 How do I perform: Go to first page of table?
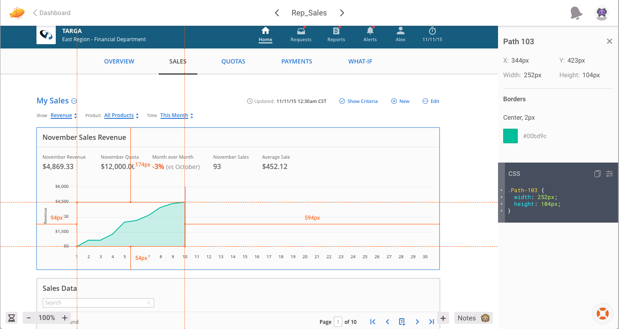click(x=373, y=322)
